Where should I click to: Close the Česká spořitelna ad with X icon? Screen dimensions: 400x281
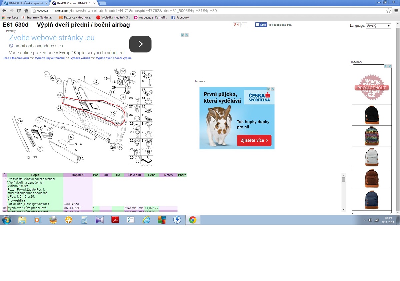[x=273, y=89]
